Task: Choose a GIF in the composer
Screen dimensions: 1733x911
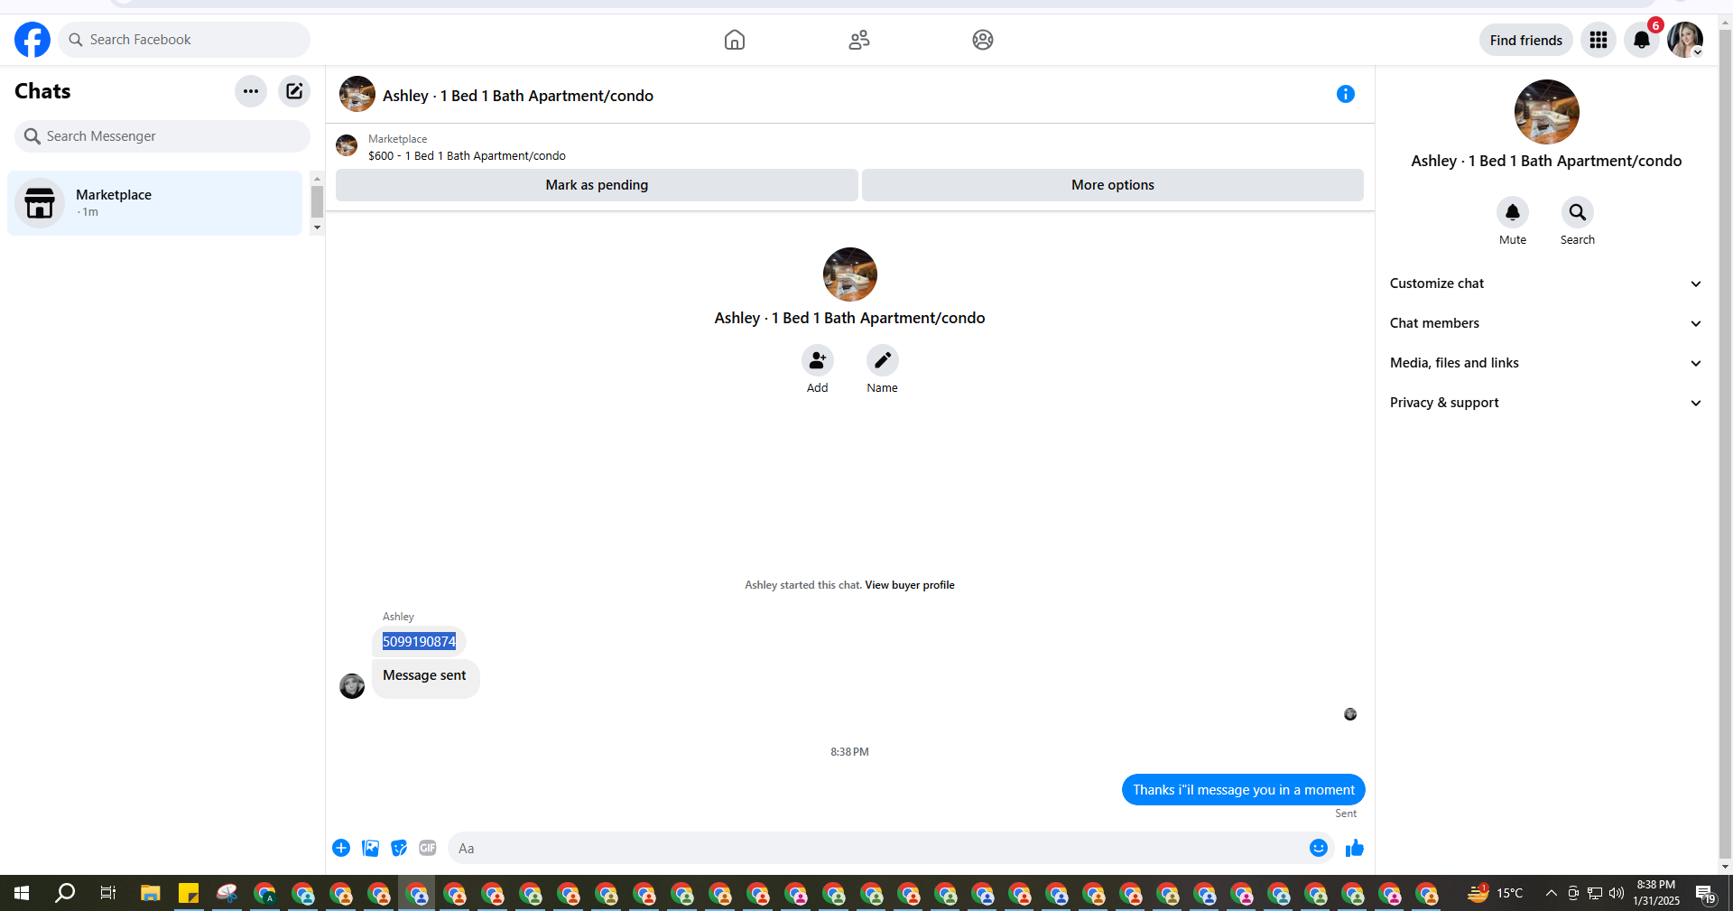Action: (428, 848)
